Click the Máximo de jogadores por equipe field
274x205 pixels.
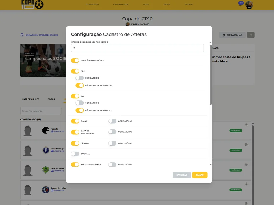tap(137, 48)
